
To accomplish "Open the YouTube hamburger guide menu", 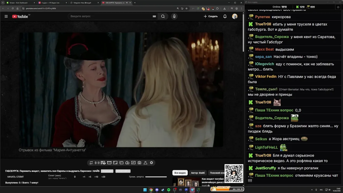I will pos(6,16).
